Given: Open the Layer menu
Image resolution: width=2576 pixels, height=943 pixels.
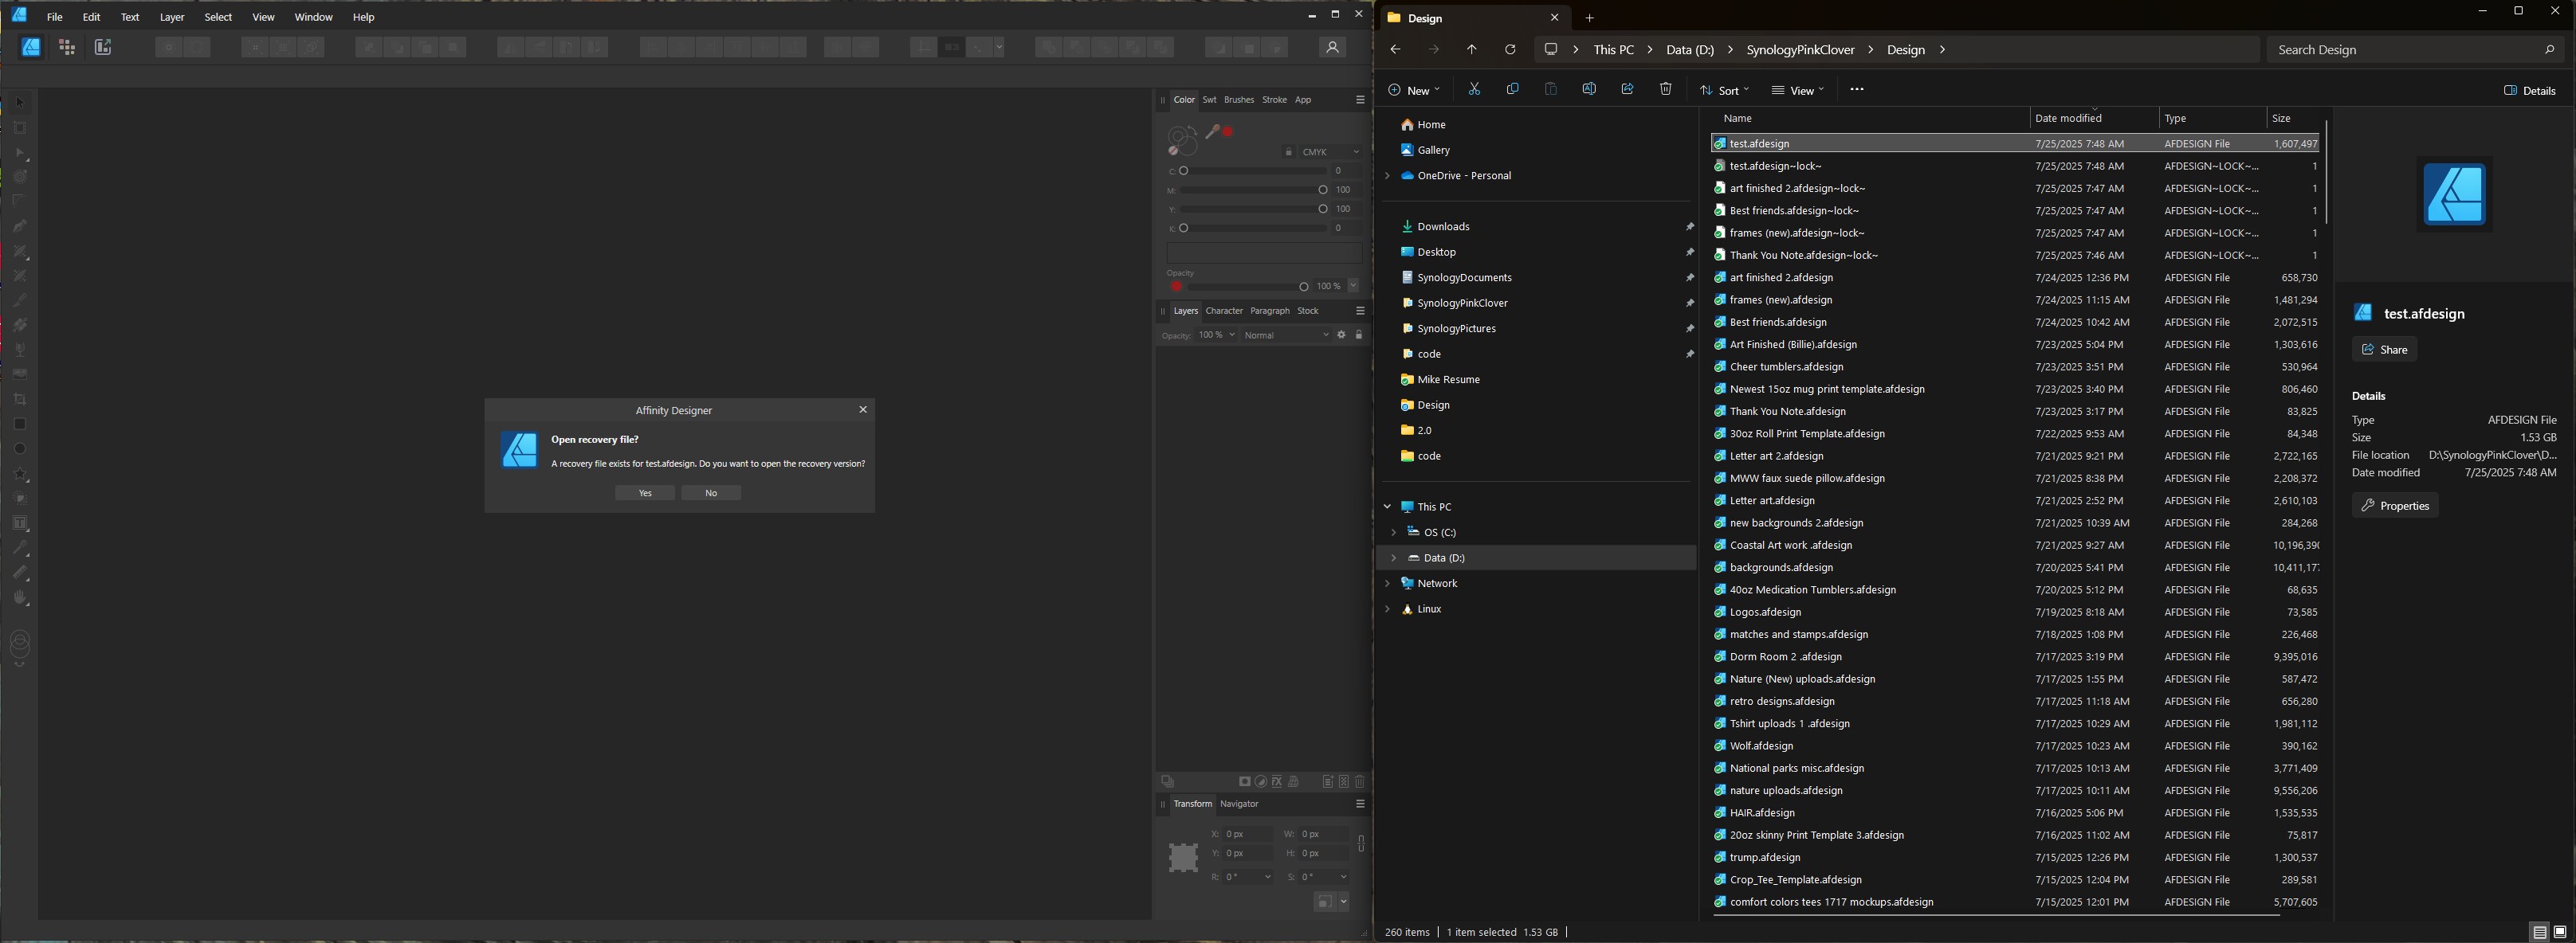Looking at the screenshot, I should [172, 17].
